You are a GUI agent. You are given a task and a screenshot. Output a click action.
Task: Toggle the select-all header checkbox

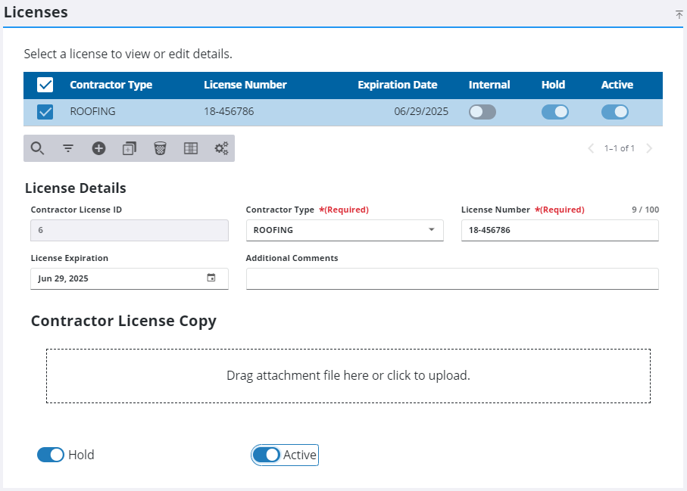point(45,85)
